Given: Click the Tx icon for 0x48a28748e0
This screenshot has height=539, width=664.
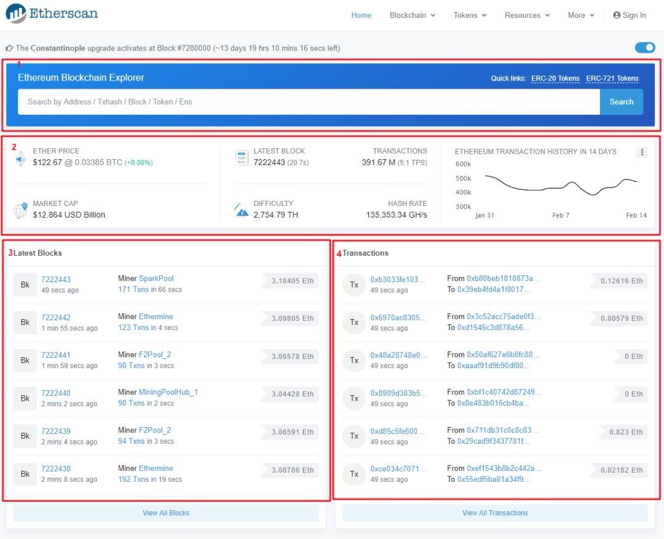Looking at the screenshot, I should (x=354, y=360).
